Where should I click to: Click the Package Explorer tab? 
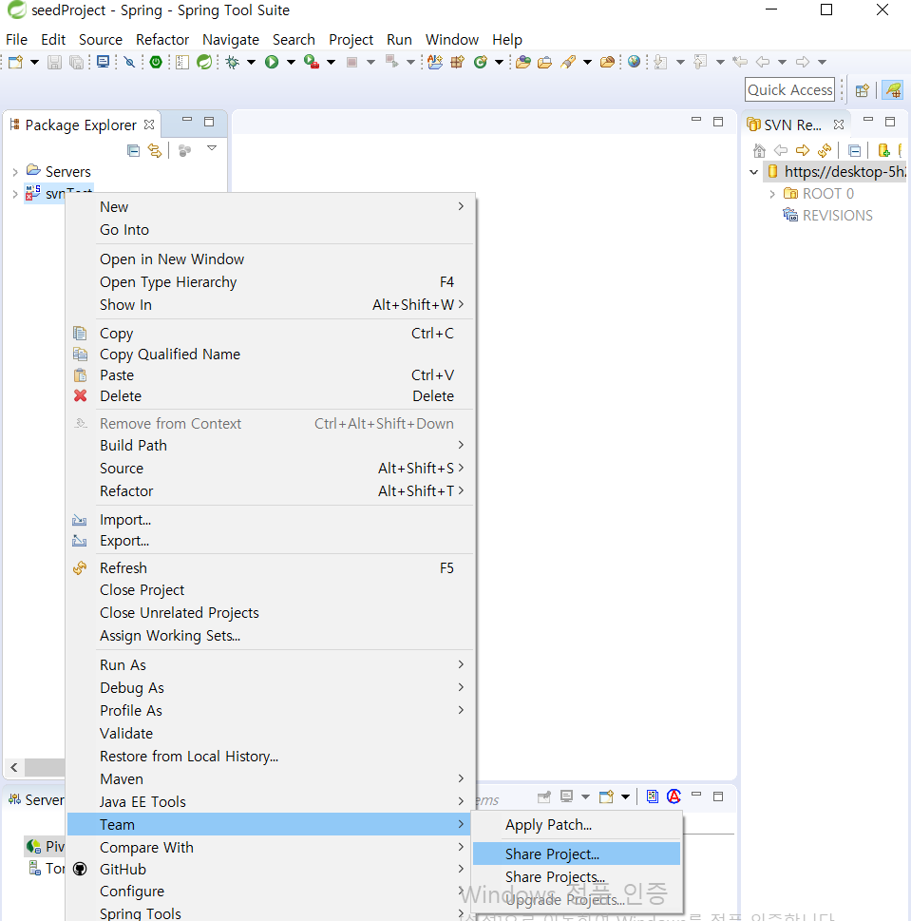[81, 125]
